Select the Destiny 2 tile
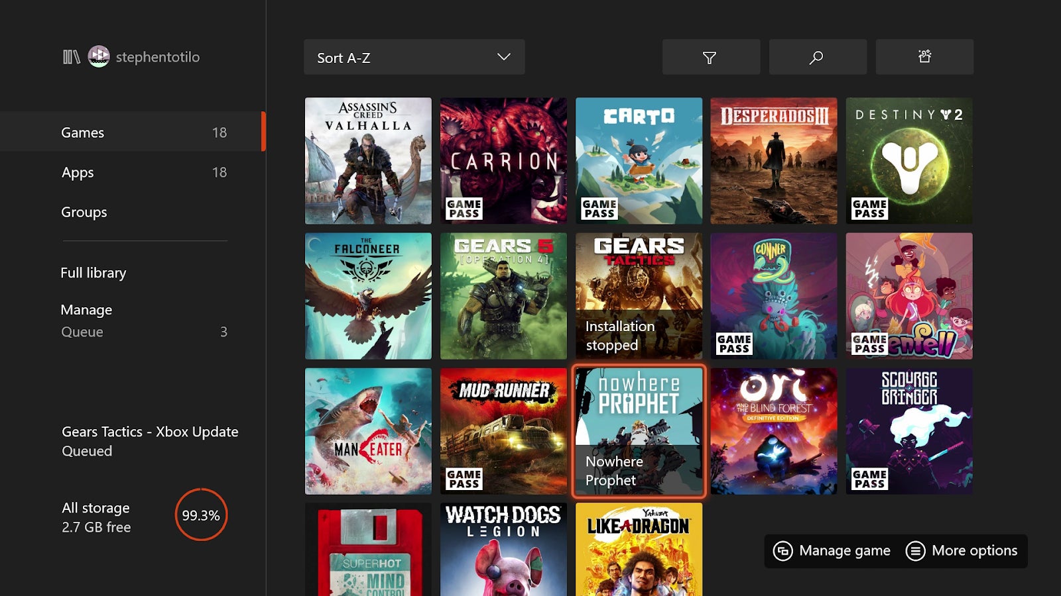 (909, 161)
